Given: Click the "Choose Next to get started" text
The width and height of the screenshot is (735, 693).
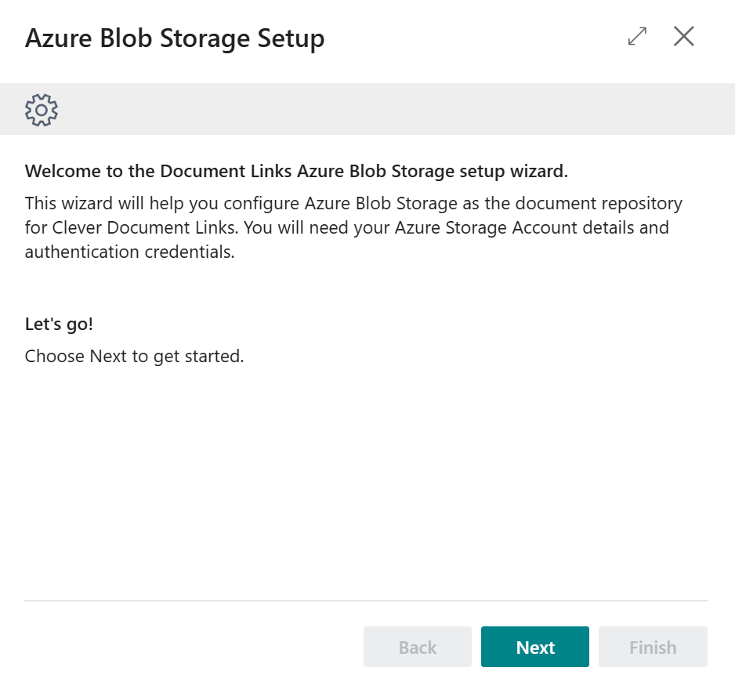Looking at the screenshot, I should point(134,356).
